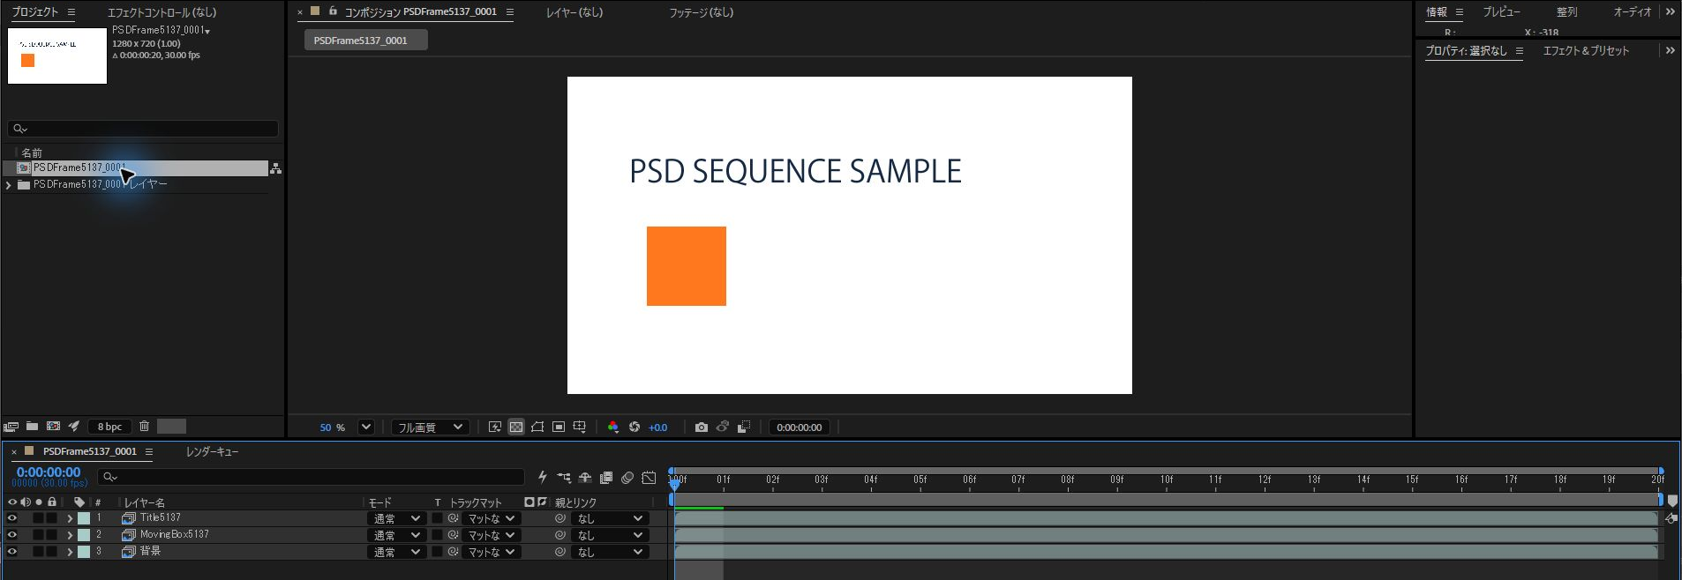Open blend mode dropdown for 背景 layer
Viewport: 1682px width, 580px height.
[x=396, y=552]
